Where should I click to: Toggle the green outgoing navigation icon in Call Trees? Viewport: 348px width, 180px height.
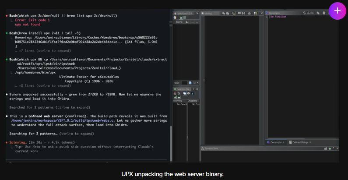click(x=179, y=97)
